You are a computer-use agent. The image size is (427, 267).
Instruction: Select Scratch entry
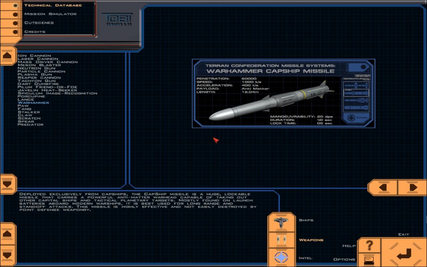point(29,118)
